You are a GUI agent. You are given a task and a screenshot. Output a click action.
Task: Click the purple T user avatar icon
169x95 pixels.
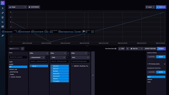pyautogui.click(x=3, y=3)
